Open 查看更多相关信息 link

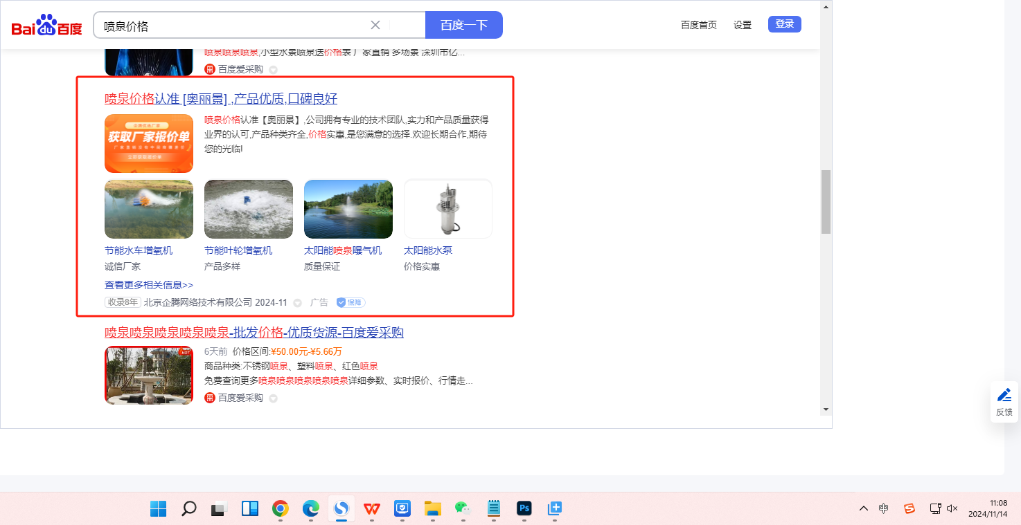tap(149, 285)
